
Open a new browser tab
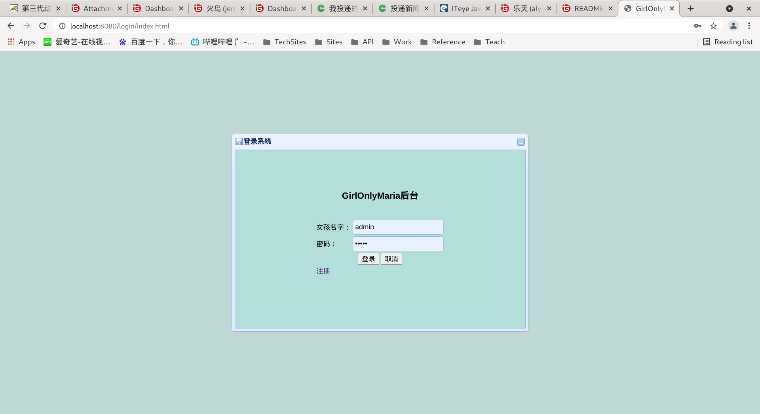691,8
